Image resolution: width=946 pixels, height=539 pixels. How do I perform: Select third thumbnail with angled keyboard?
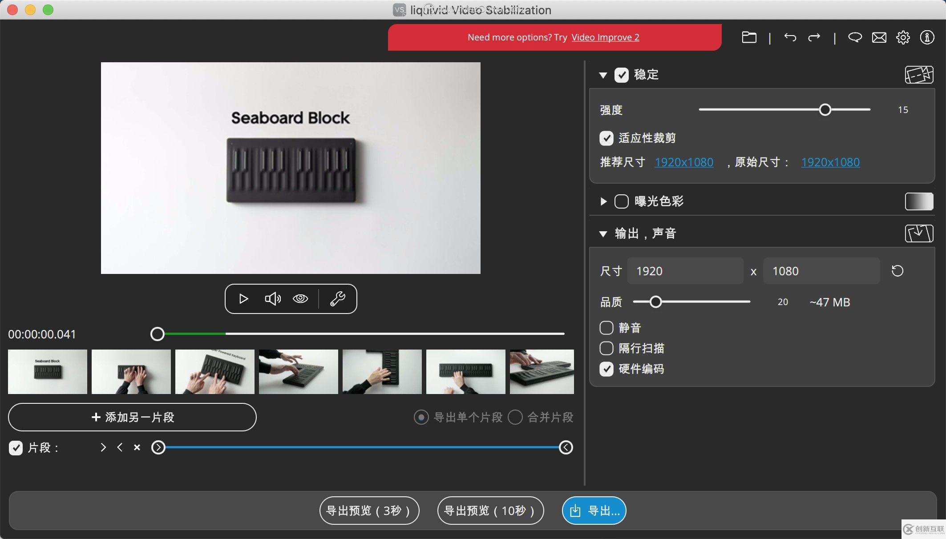(x=215, y=372)
